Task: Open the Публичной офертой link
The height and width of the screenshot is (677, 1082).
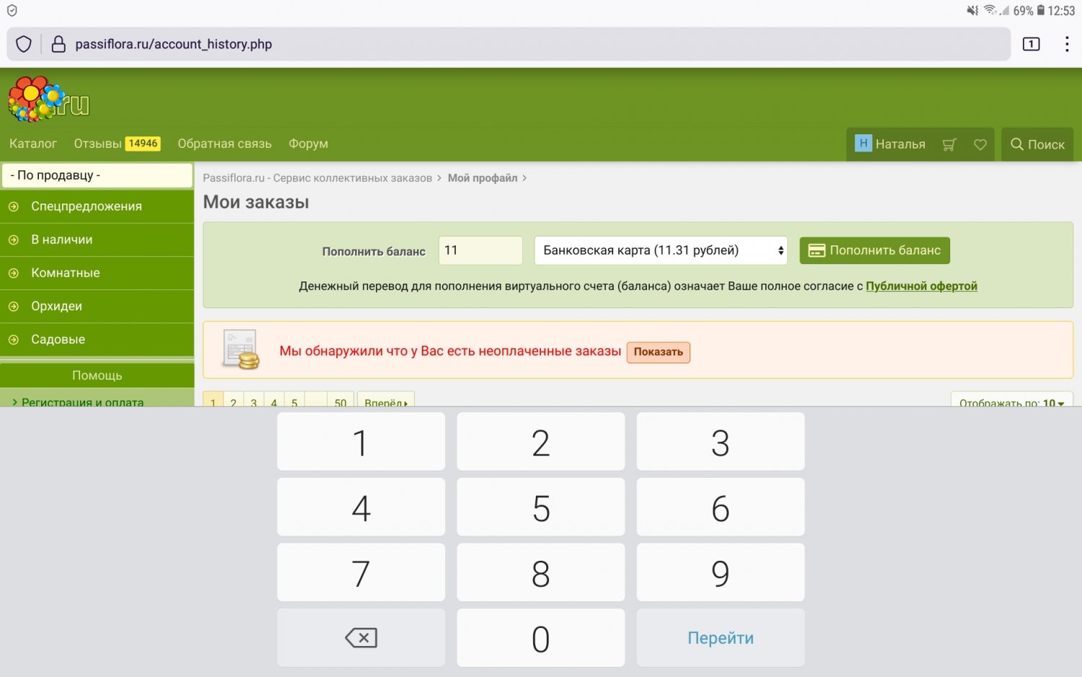Action: coord(921,286)
